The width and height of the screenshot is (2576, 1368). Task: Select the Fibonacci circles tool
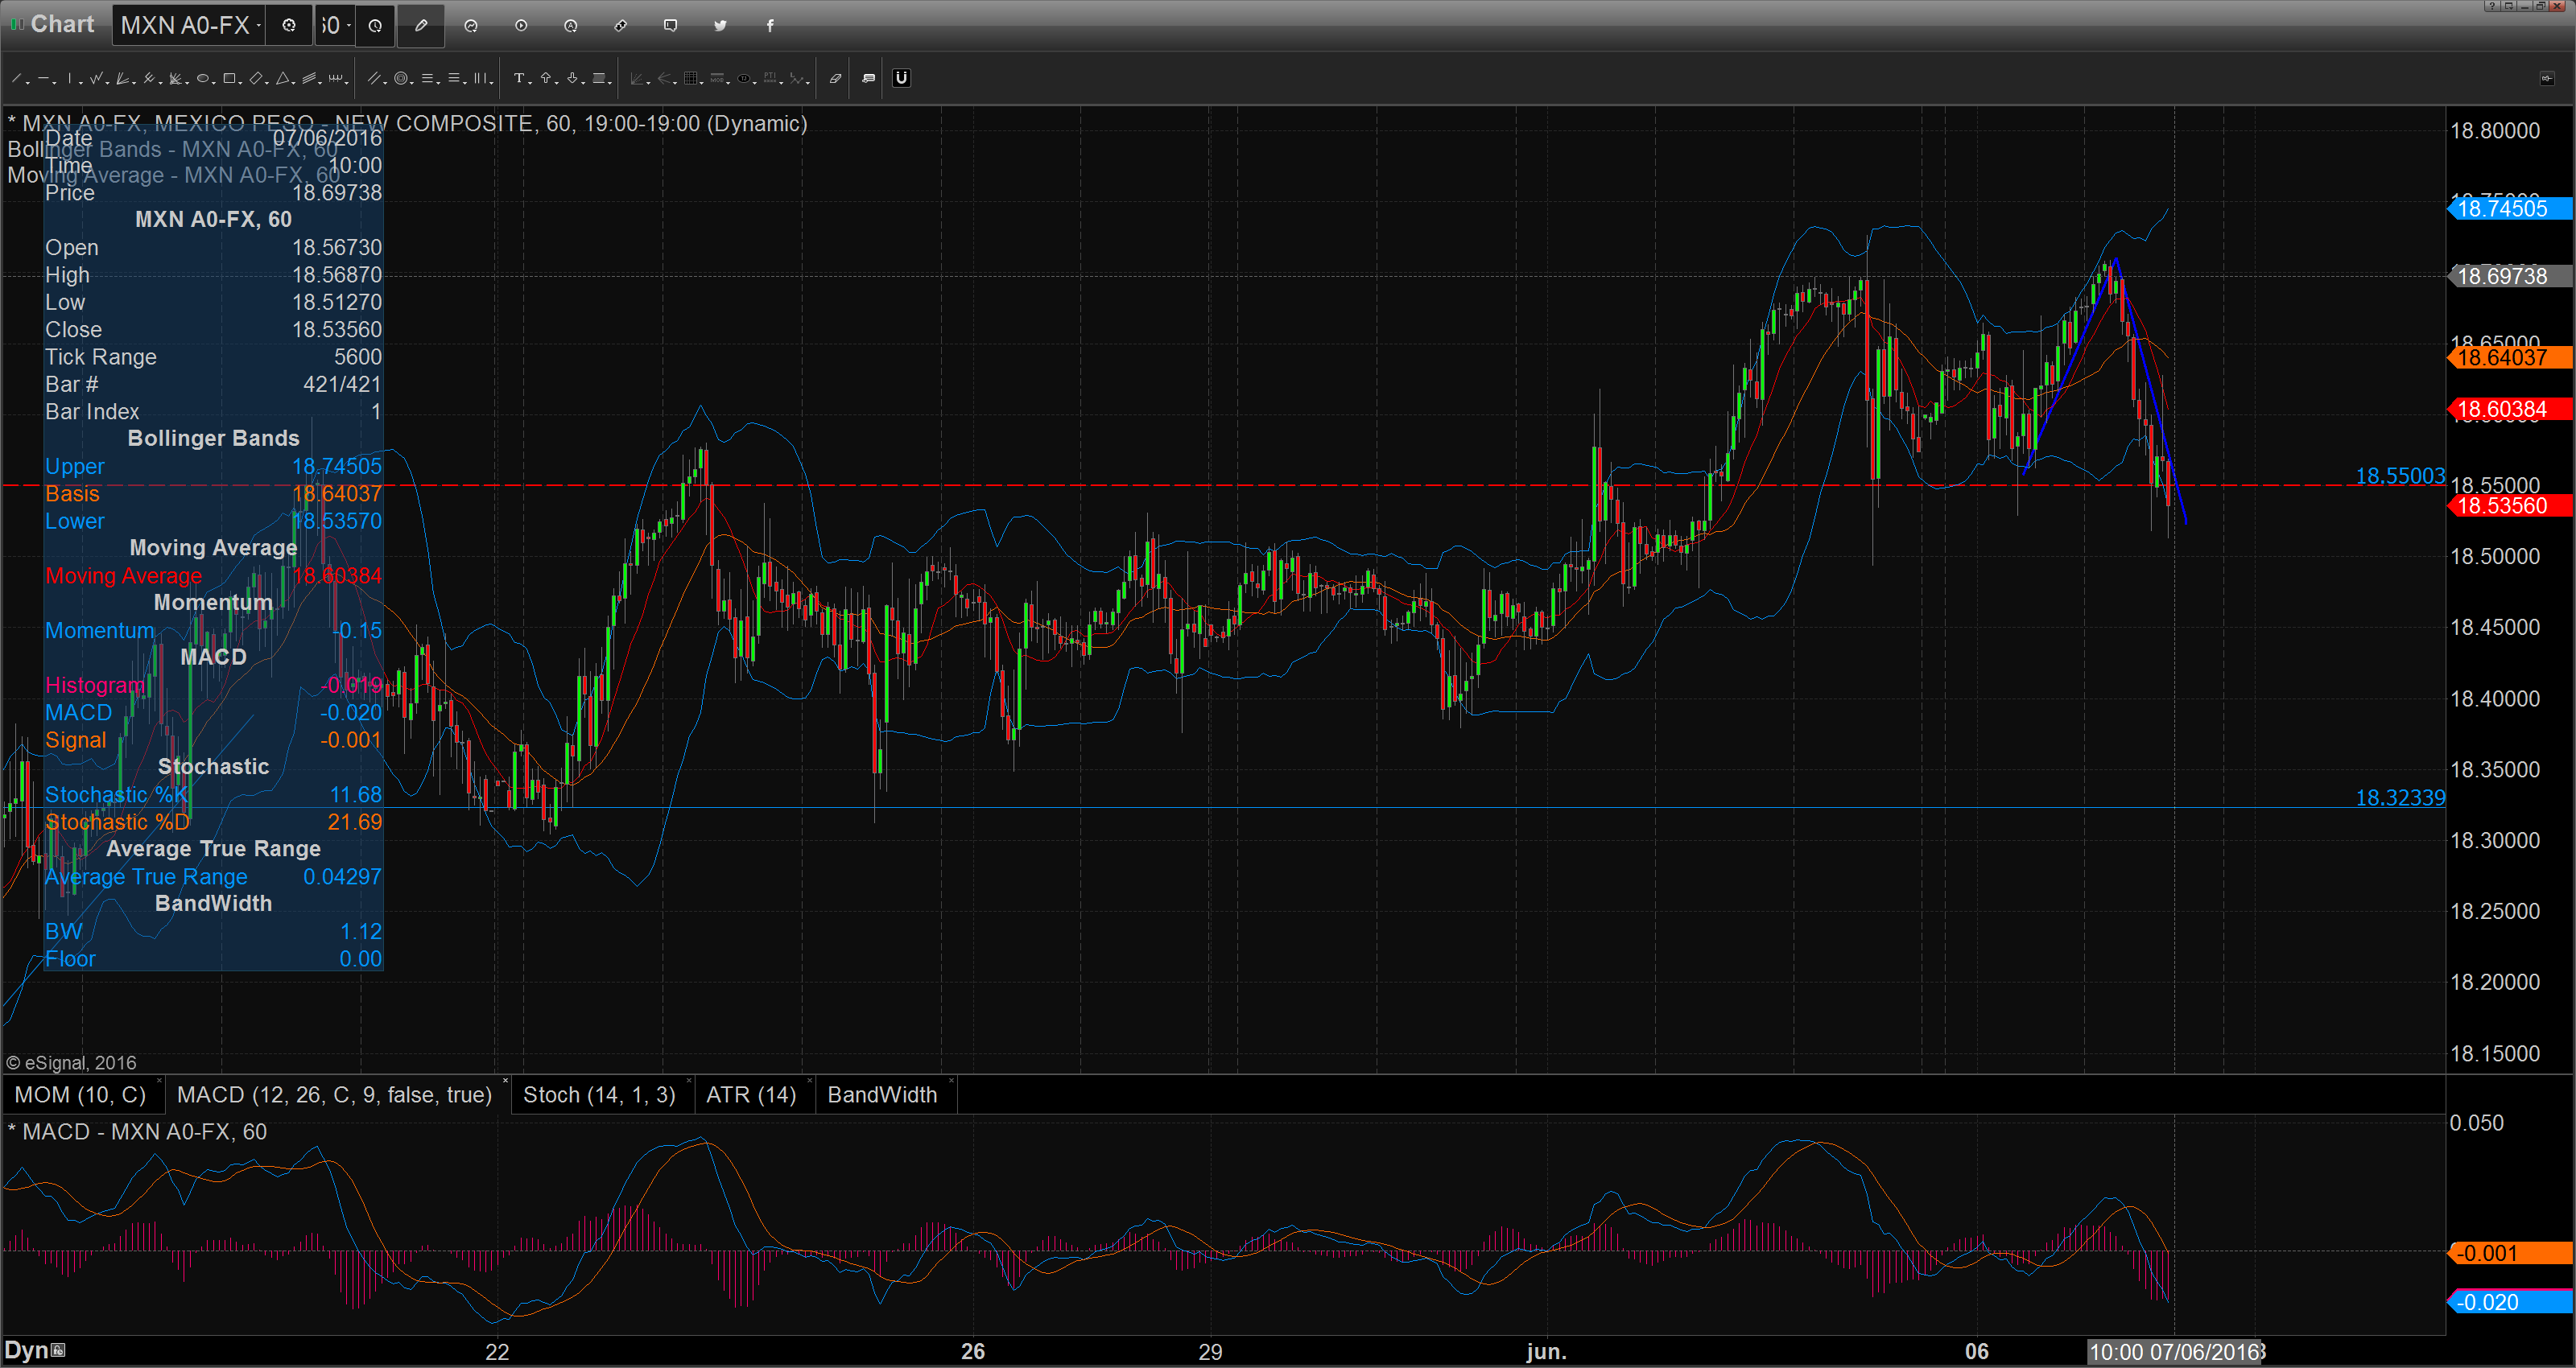(401, 78)
